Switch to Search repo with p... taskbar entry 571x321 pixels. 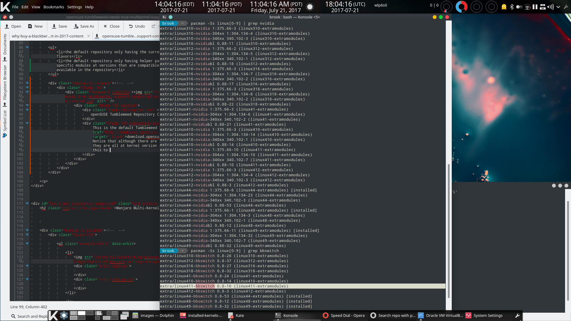[393, 316]
